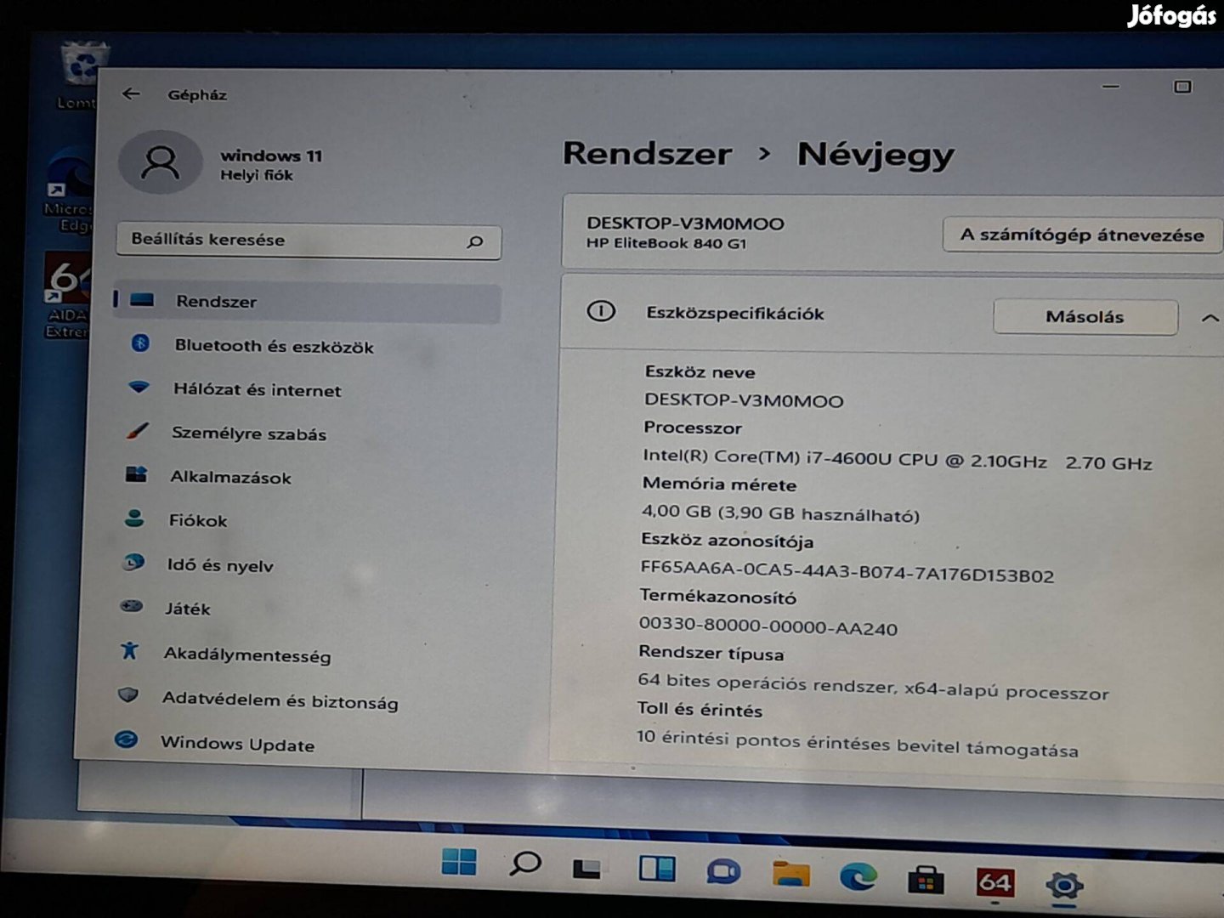Open Windows Update settings page
This screenshot has height=918, width=1224.
[237, 744]
